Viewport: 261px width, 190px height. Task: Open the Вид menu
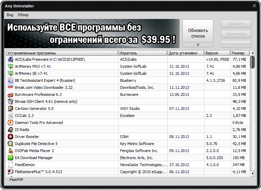[10, 15]
